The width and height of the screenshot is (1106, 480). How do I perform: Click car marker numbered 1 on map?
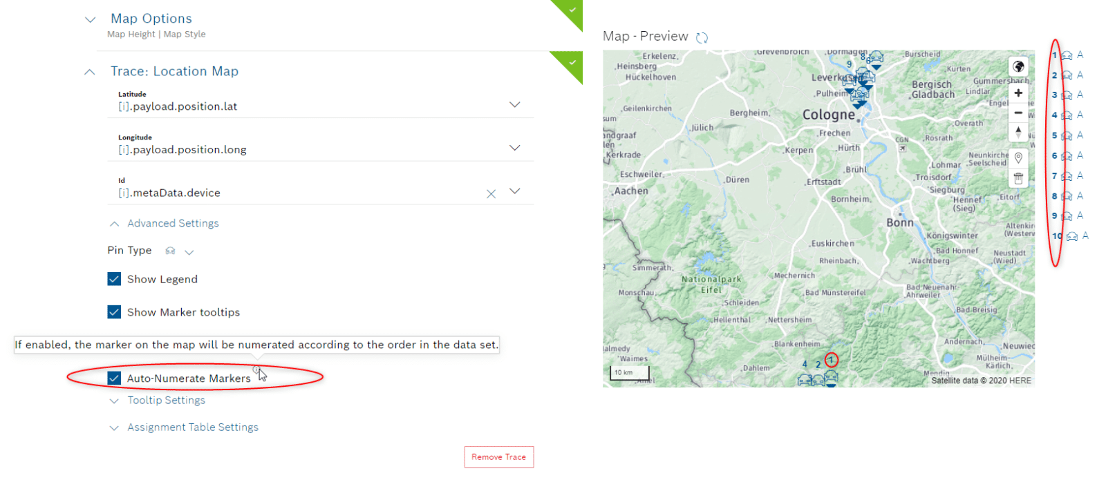coord(831,376)
